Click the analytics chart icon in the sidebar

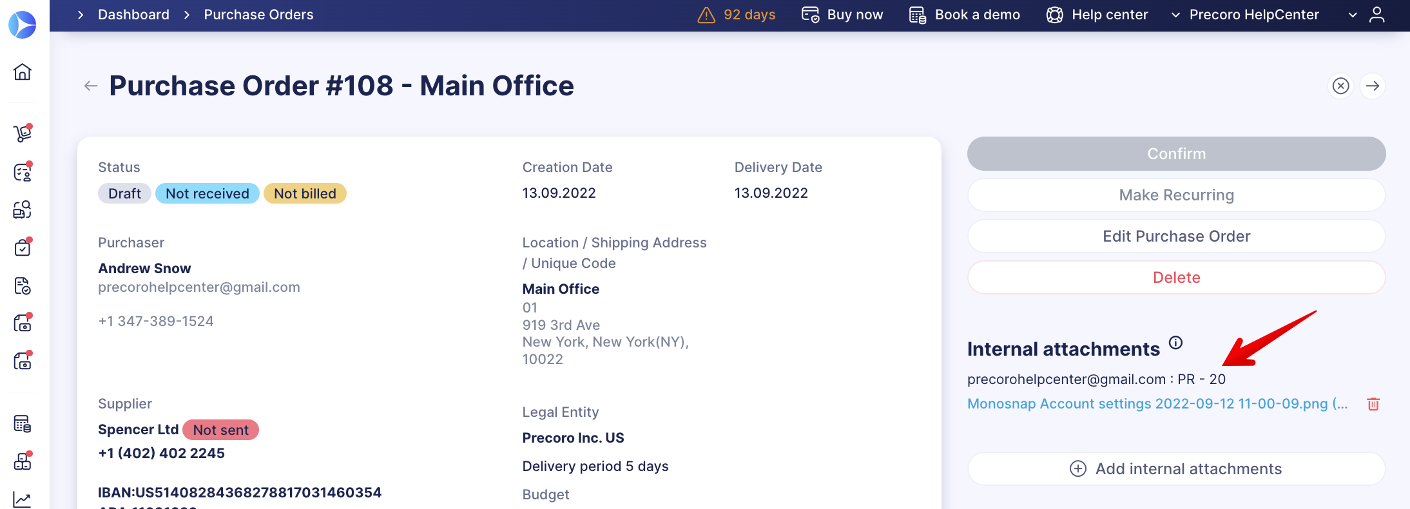tap(23, 499)
